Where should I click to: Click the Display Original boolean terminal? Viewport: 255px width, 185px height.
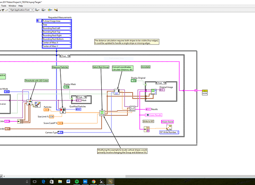[134, 81]
